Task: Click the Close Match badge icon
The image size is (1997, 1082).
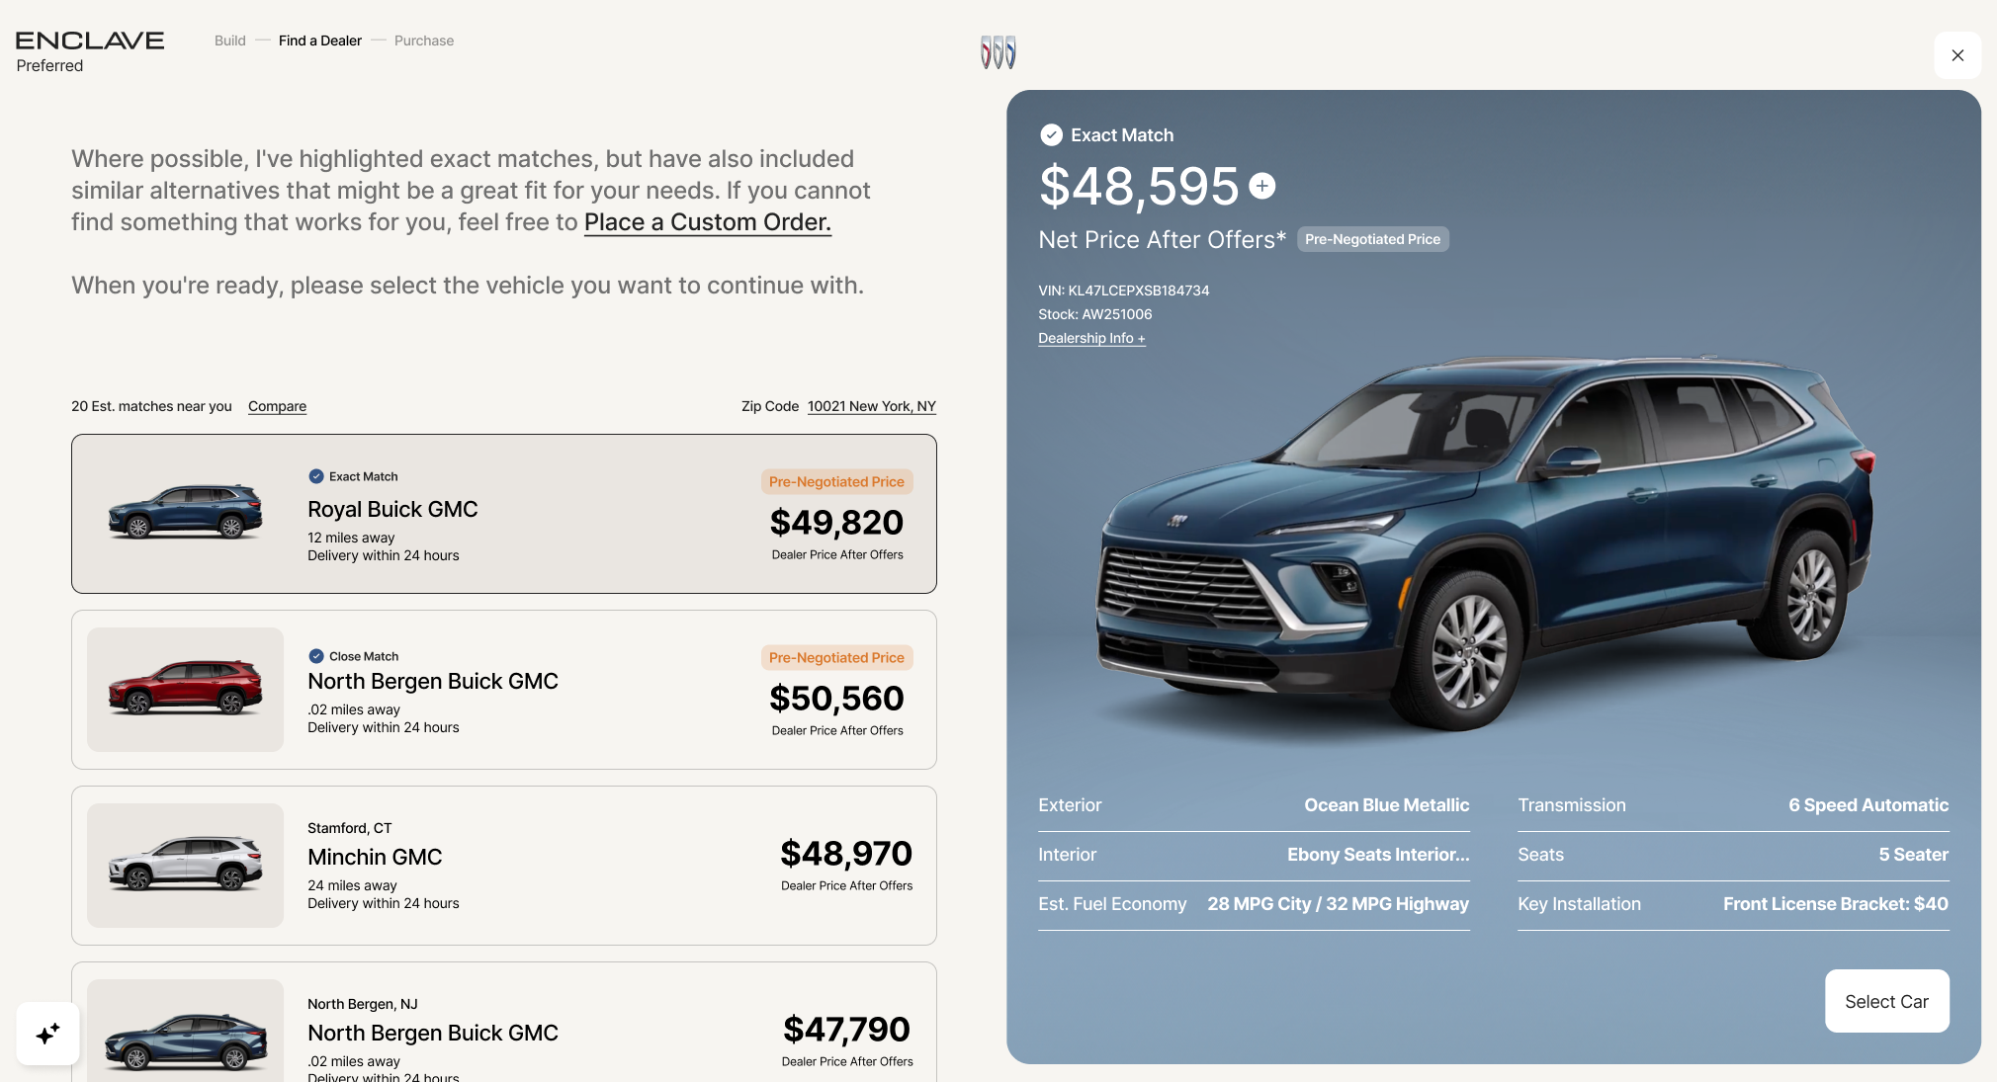Action: [316, 656]
